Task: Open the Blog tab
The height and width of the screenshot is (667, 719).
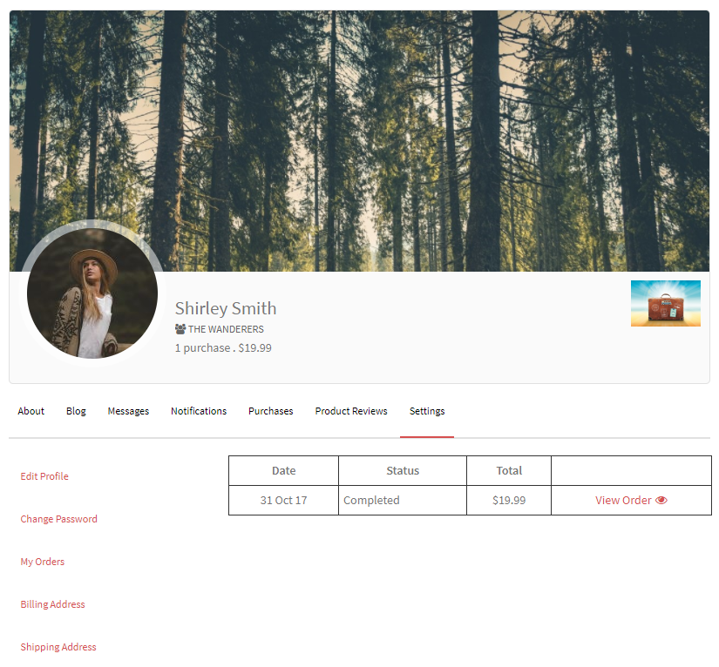Action: coord(76,411)
